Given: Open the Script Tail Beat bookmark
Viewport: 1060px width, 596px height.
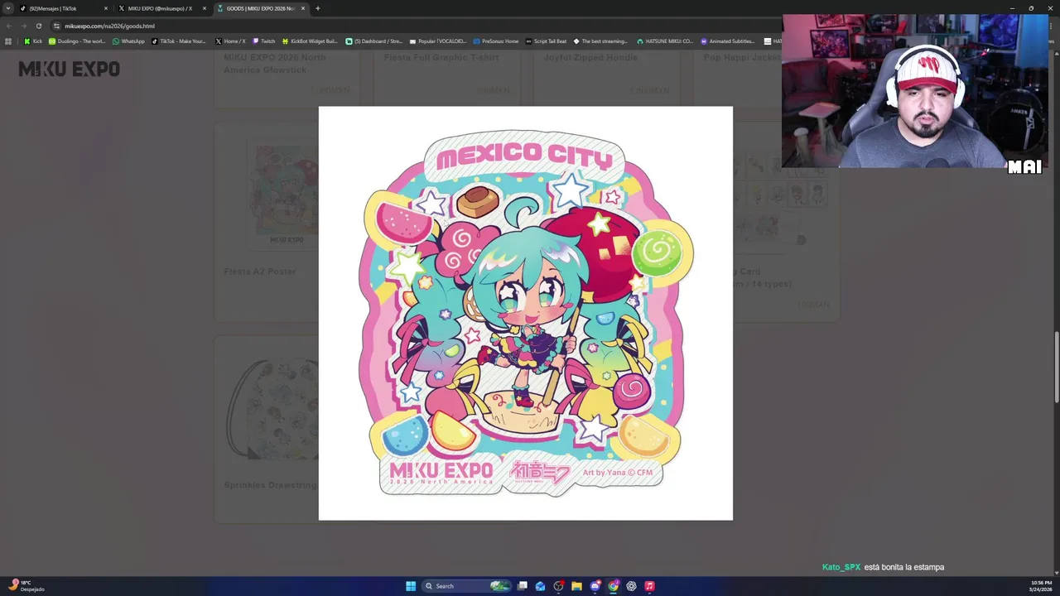Looking at the screenshot, I should click(547, 41).
